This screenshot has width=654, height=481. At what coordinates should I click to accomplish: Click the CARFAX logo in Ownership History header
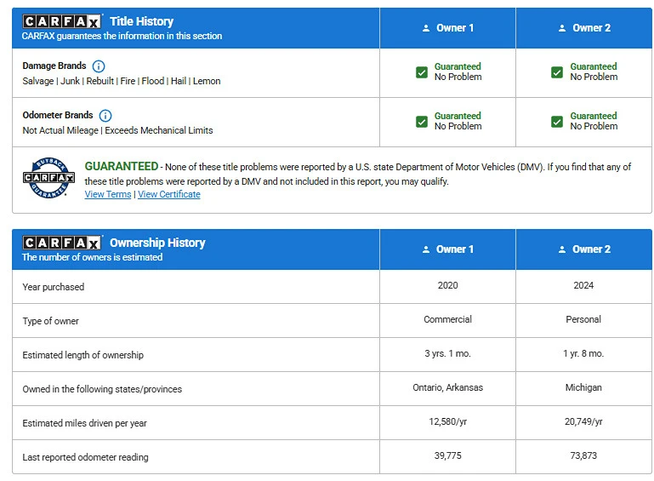tap(62, 243)
